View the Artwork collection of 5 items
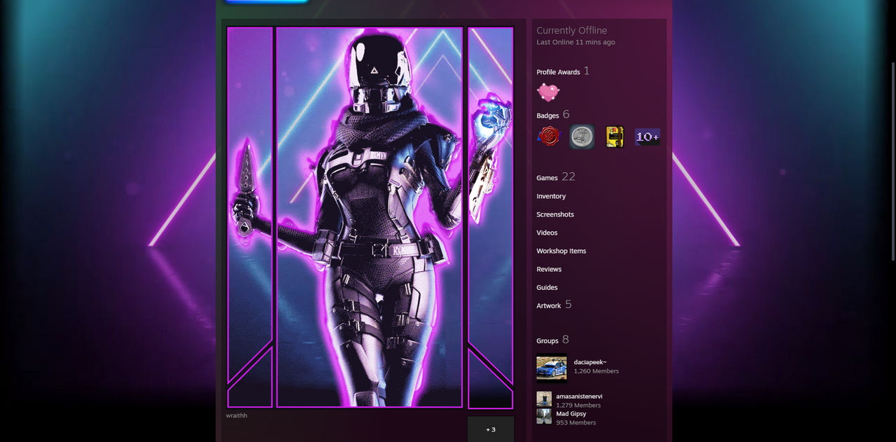The height and width of the screenshot is (442, 896). (x=548, y=305)
